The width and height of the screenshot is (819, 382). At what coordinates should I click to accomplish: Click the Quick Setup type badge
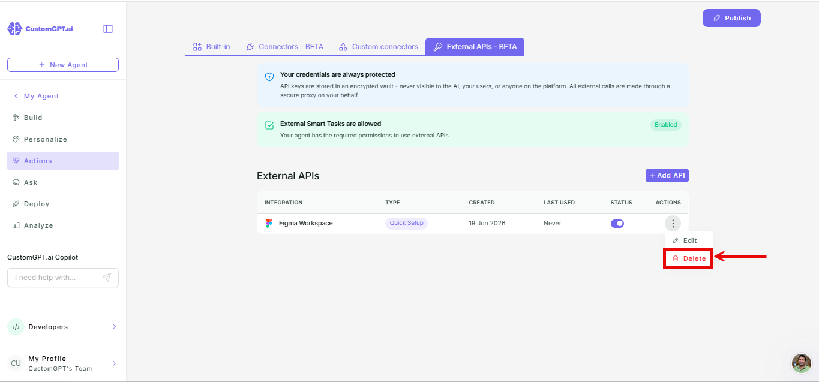coord(406,223)
